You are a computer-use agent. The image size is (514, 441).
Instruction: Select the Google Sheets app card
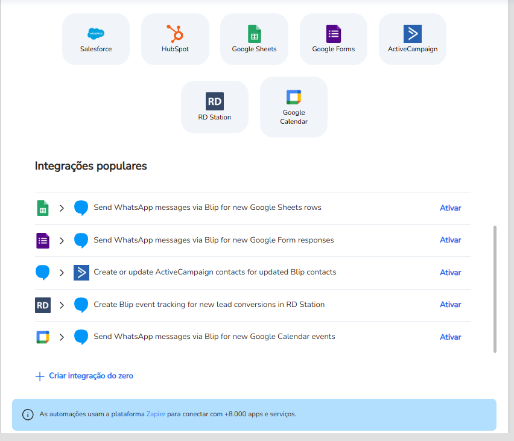tap(254, 39)
